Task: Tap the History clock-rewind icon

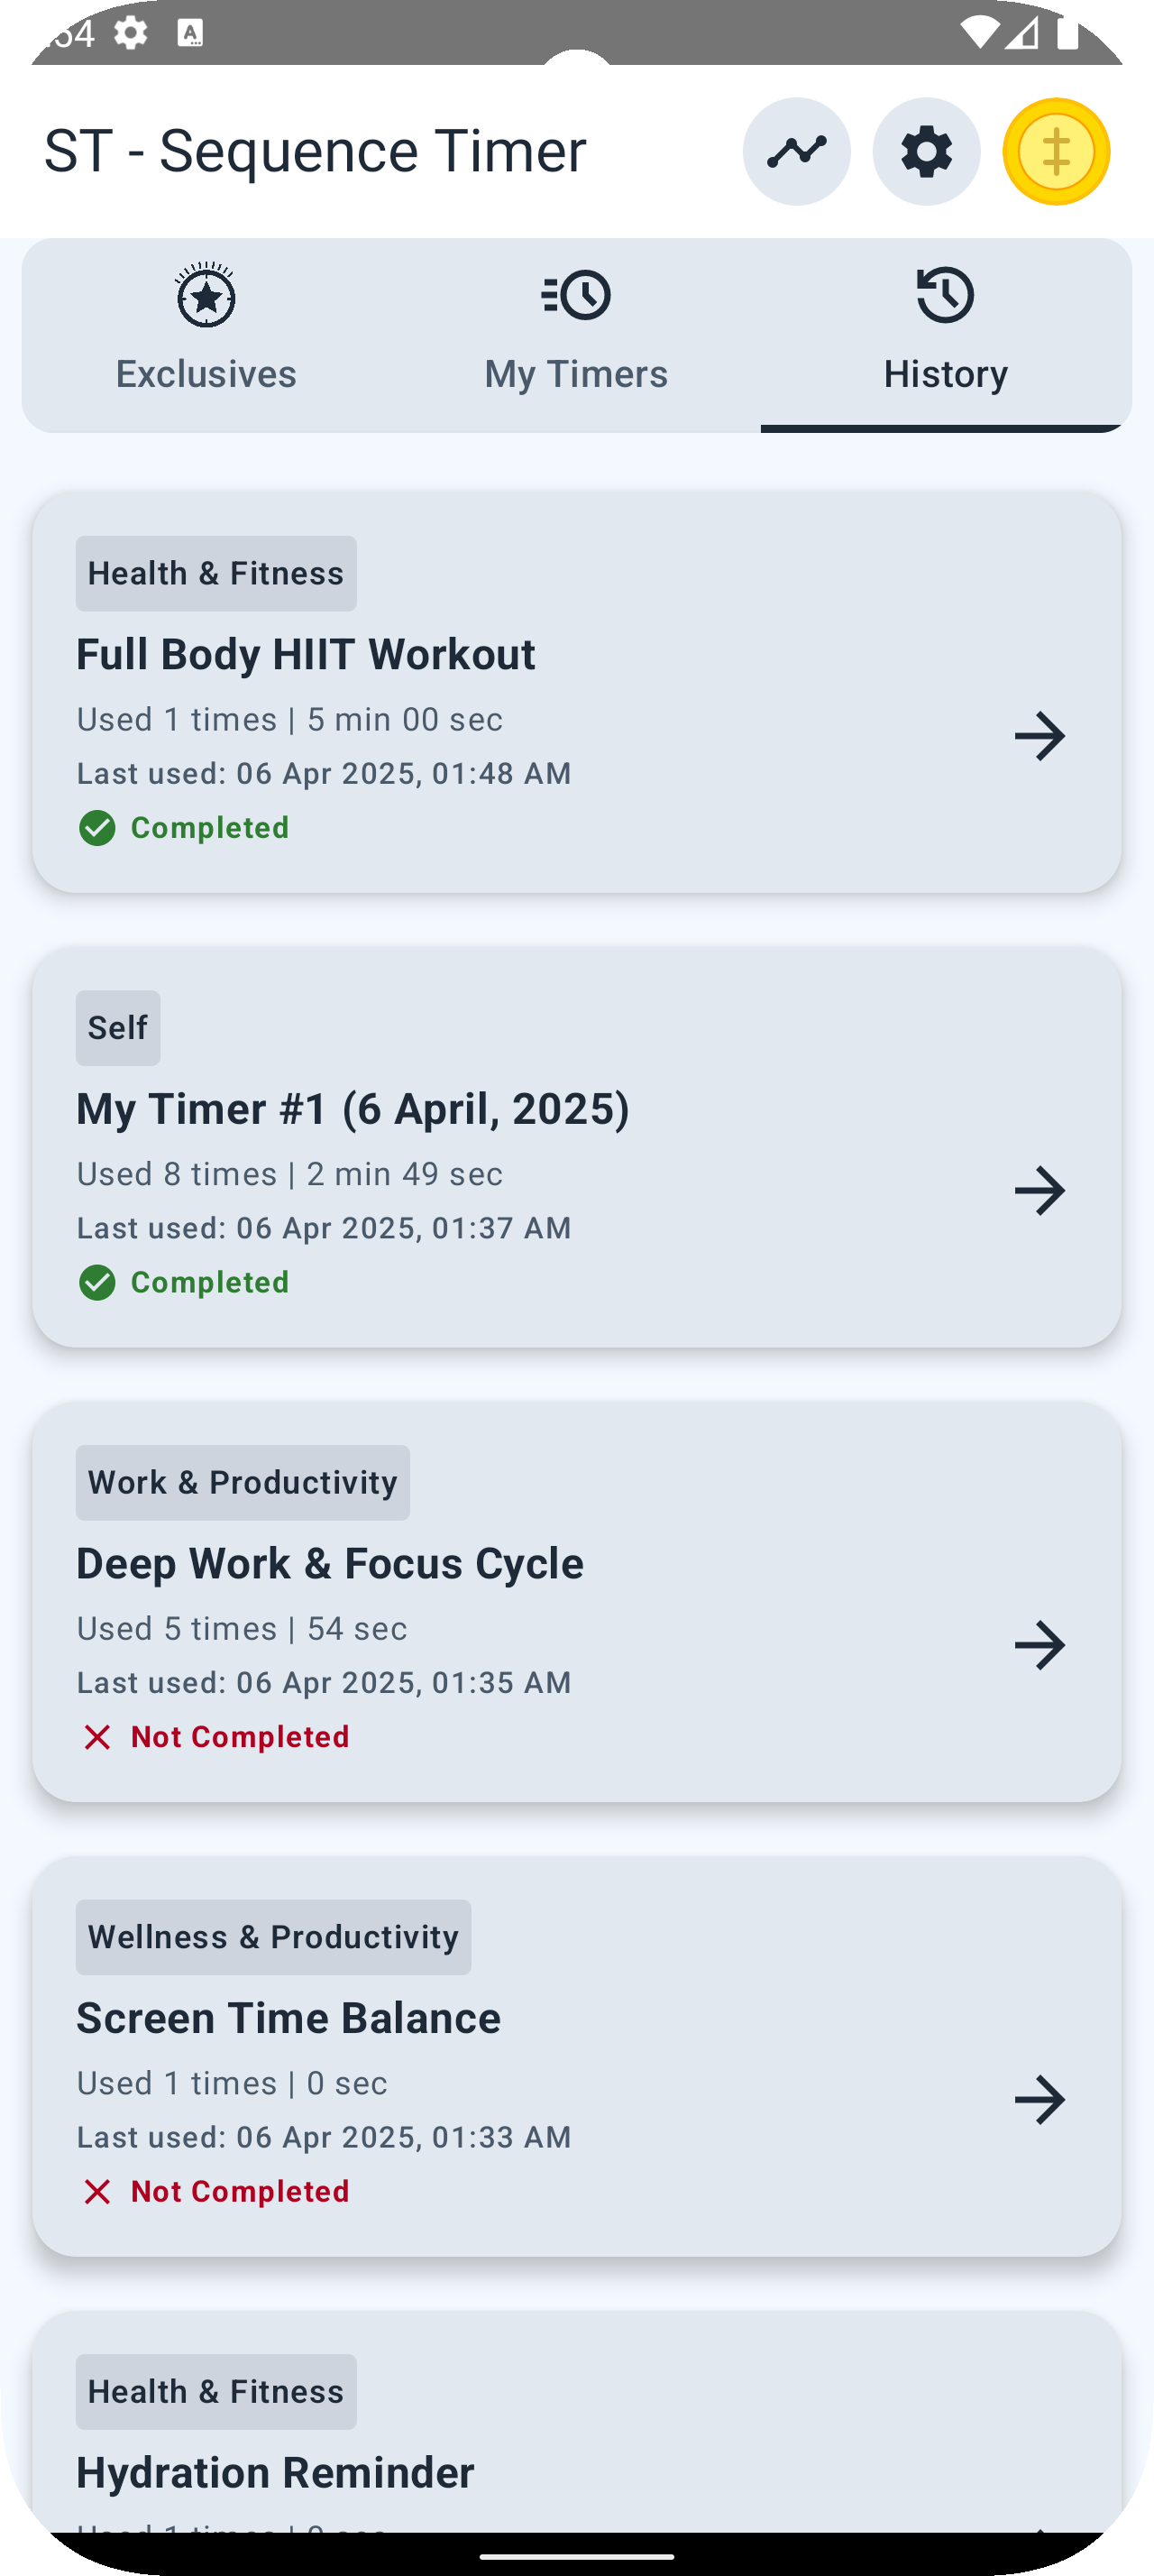Action: pos(945,296)
